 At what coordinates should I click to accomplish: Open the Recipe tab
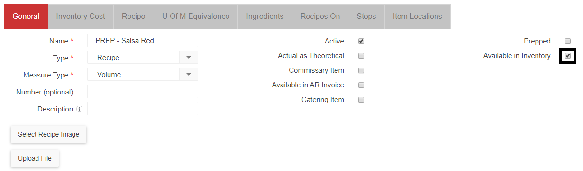(134, 16)
